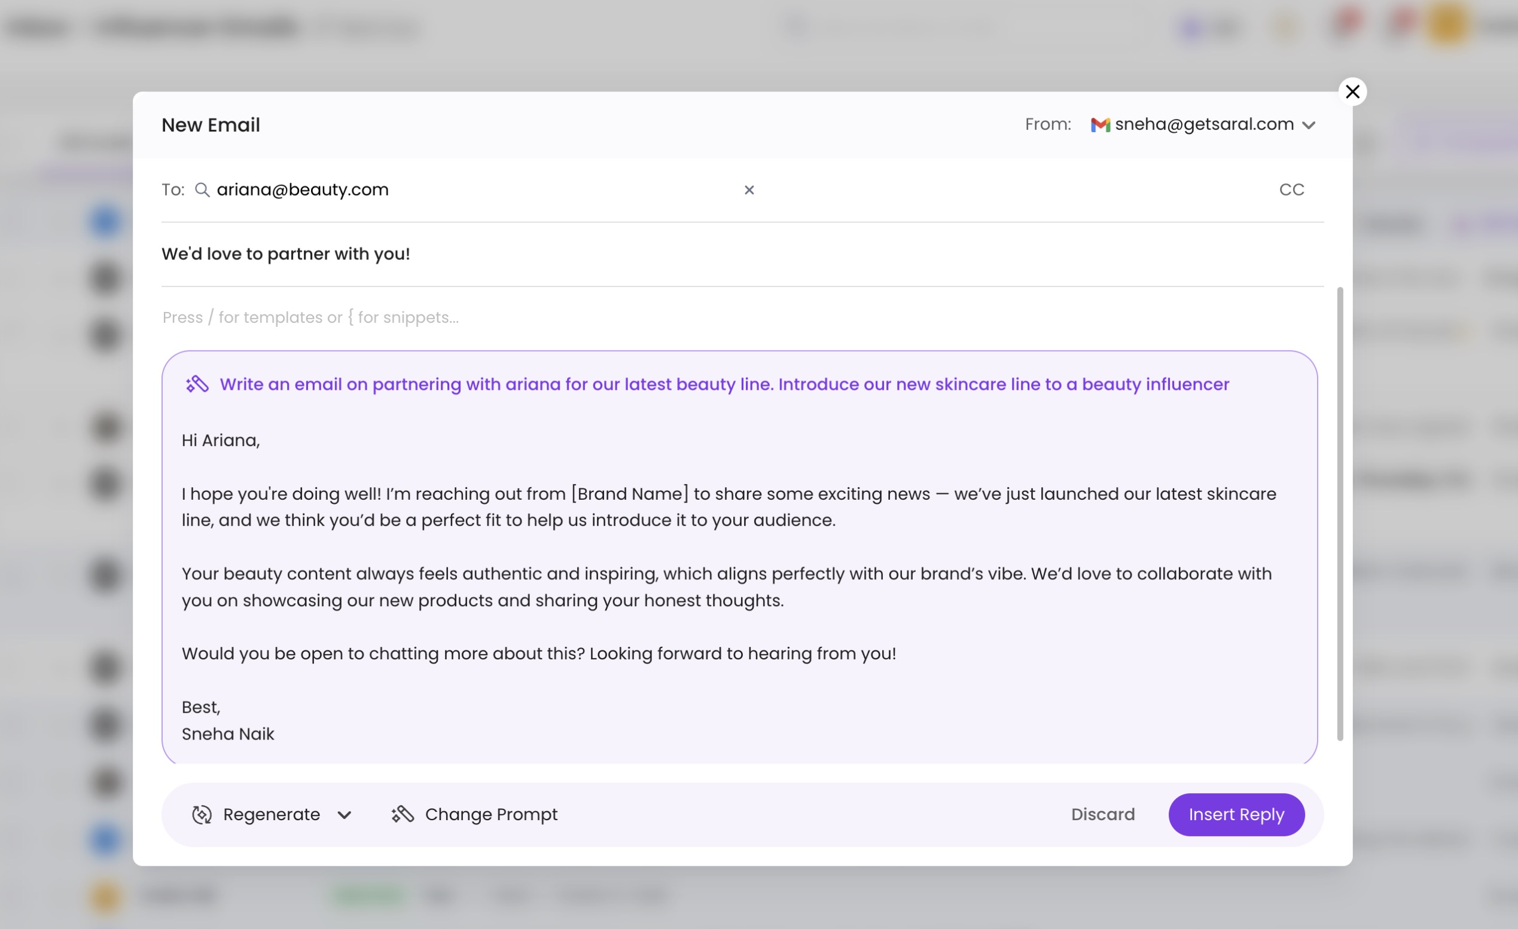
Task: Click the body placeholder for templates or snippets
Action: [310, 317]
